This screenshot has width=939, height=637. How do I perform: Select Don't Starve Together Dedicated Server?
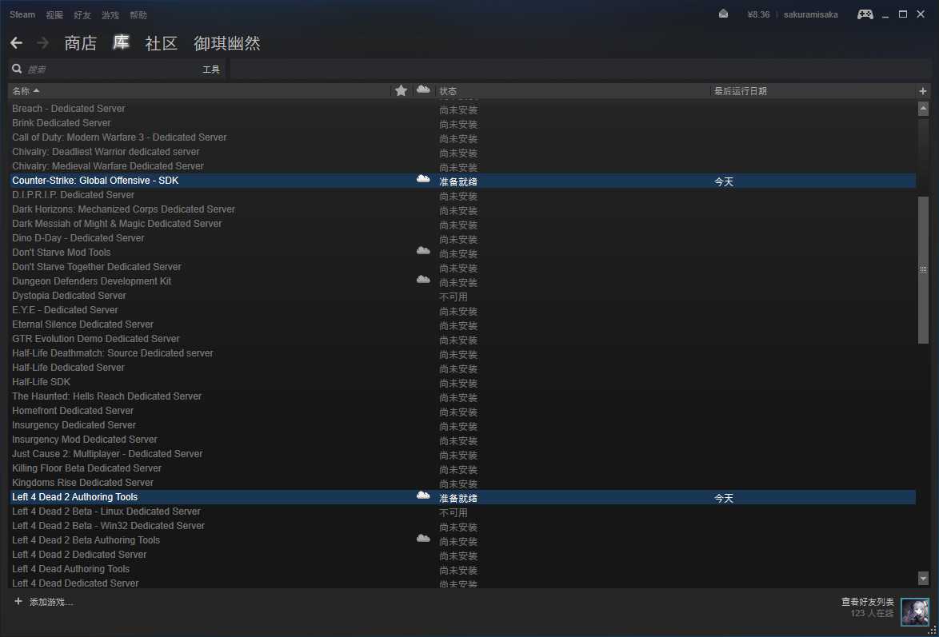click(x=462, y=266)
